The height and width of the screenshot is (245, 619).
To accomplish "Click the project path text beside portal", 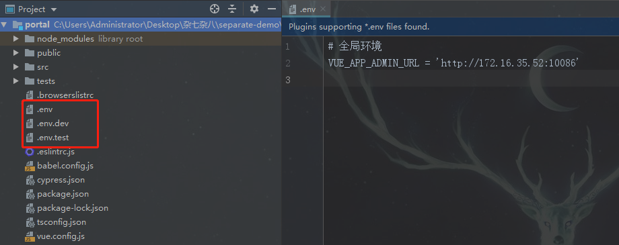I will click(x=168, y=25).
